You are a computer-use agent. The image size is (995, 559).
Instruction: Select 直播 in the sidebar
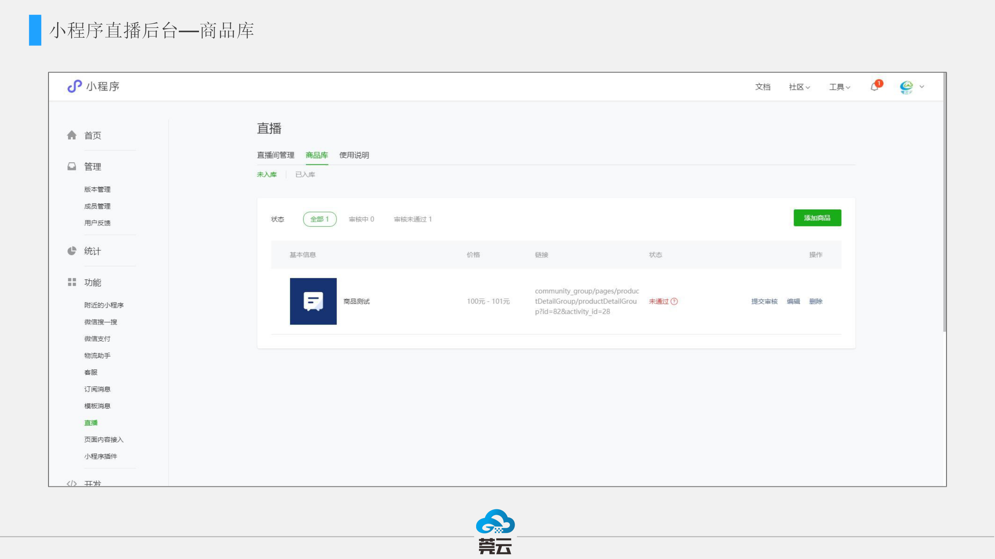(91, 423)
